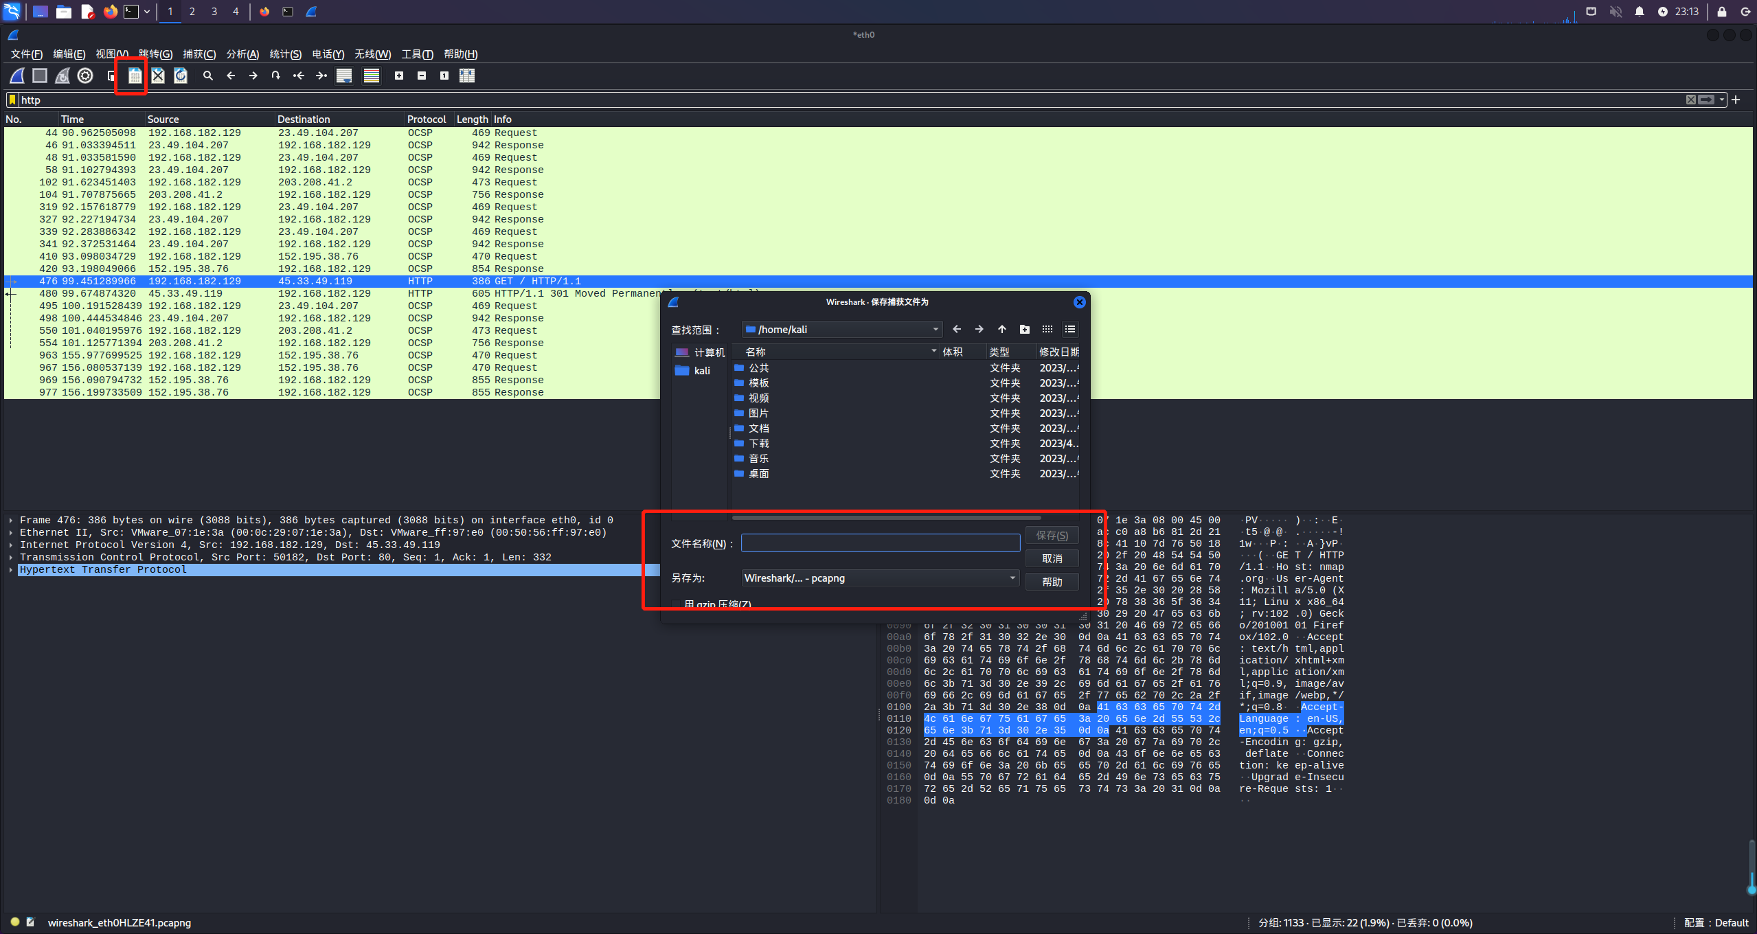Image resolution: width=1757 pixels, height=934 pixels.
Task: Jump to the last packet
Action: click(x=321, y=76)
